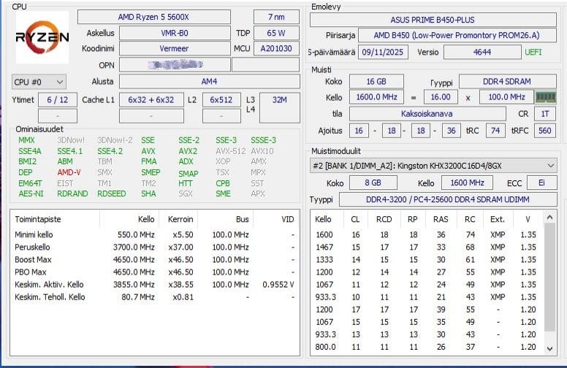
Task: Click the AES-NI feature label
Action: point(31,193)
